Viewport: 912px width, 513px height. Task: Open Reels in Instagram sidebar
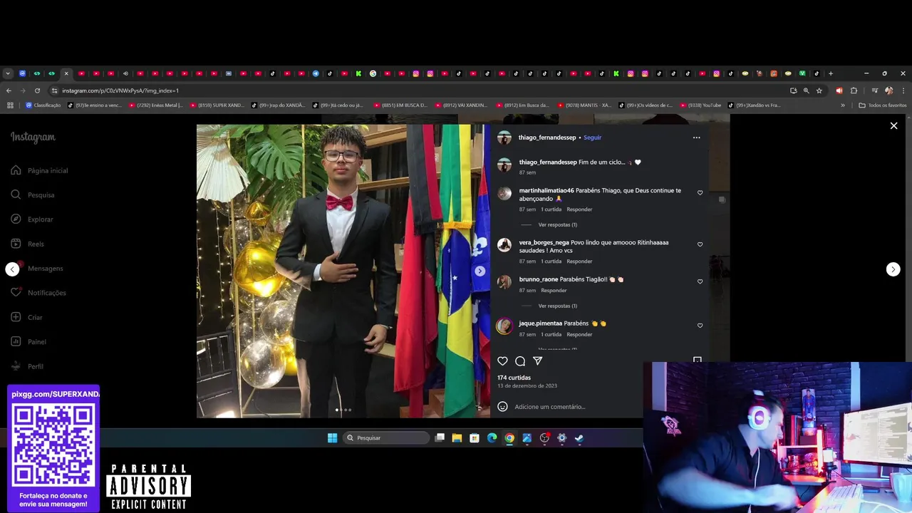tap(27, 244)
